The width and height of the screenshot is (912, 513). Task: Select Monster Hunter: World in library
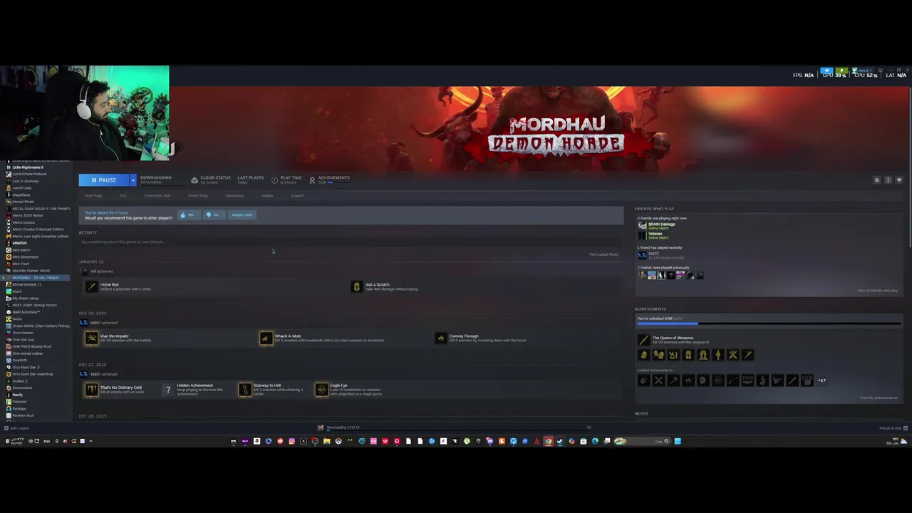[31, 271]
